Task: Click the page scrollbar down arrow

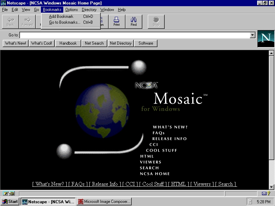Action: click(271, 187)
